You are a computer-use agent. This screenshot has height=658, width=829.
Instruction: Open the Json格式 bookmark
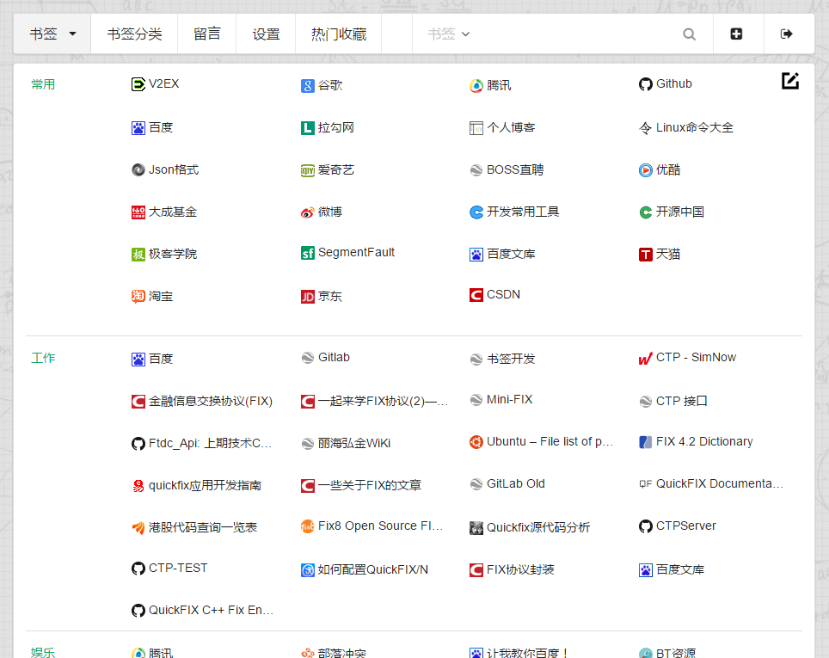(x=173, y=170)
